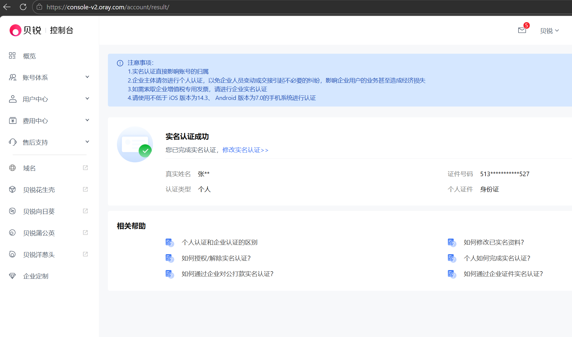Open the message notification envelope icon
This screenshot has width=572, height=337.
pos(522,30)
